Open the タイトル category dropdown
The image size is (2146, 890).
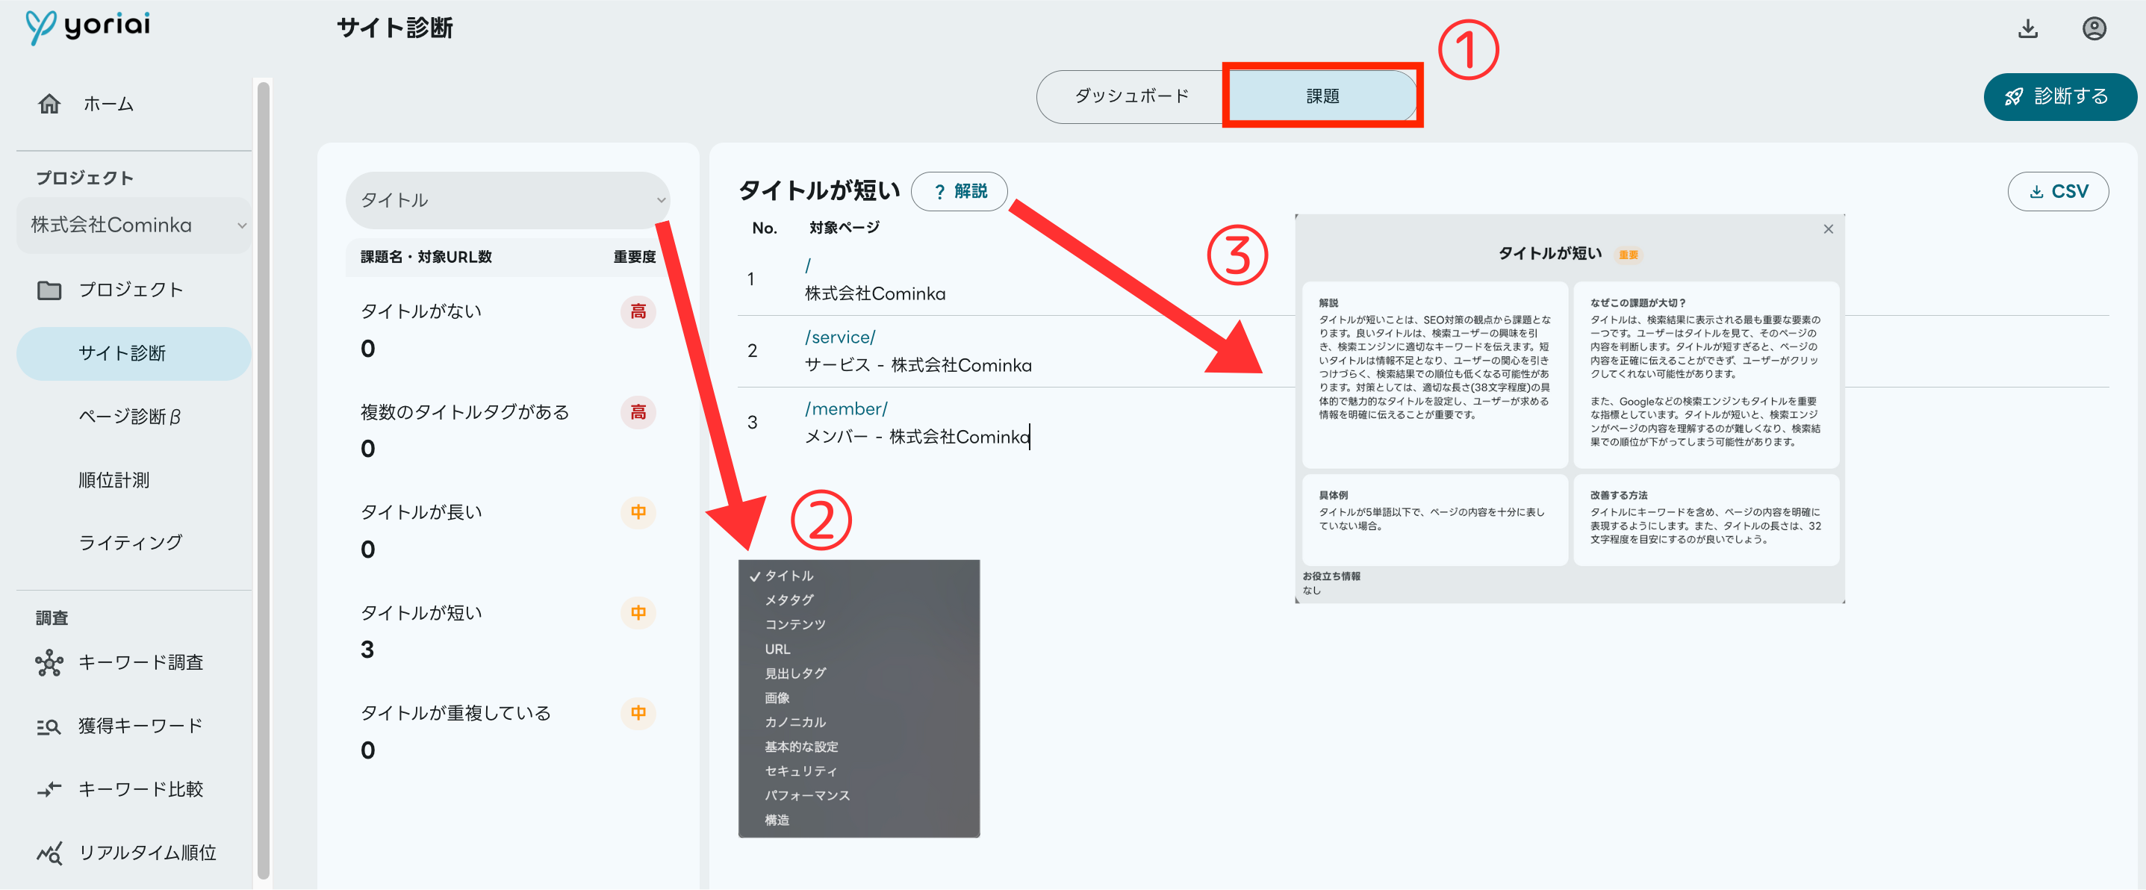[507, 200]
